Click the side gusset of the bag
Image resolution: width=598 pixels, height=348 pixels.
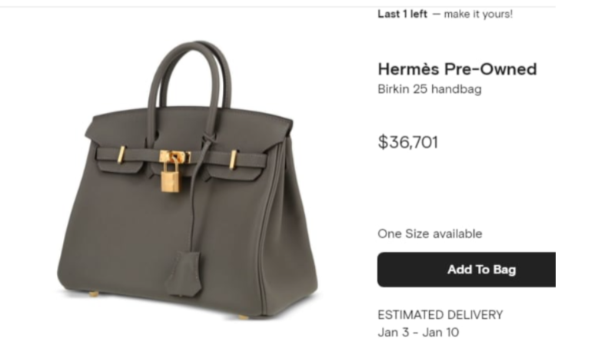(x=288, y=229)
